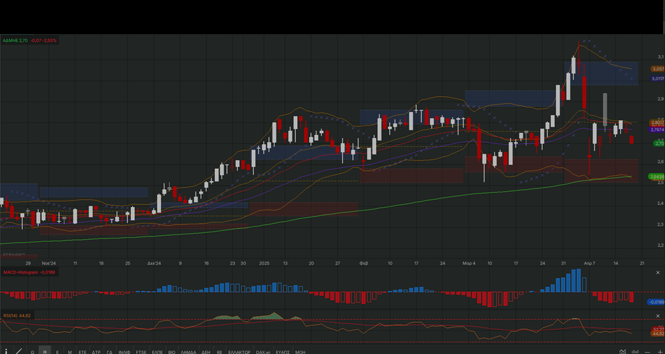Load the ΜΟΗ symbol chart

tap(300, 352)
